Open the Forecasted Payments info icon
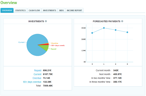Image resolution: width=146 pixels, height=96 pixels. click(122, 21)
